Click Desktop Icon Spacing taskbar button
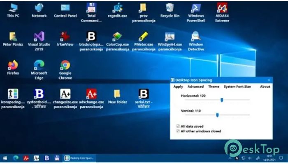Image resolution: width=288 pixels, height=164 pixels. (x=79, y=158)
